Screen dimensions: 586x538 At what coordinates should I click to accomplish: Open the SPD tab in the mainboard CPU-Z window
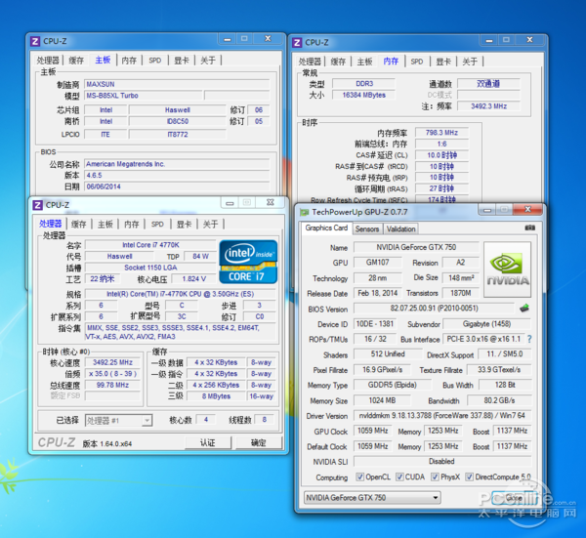[155, 61]
